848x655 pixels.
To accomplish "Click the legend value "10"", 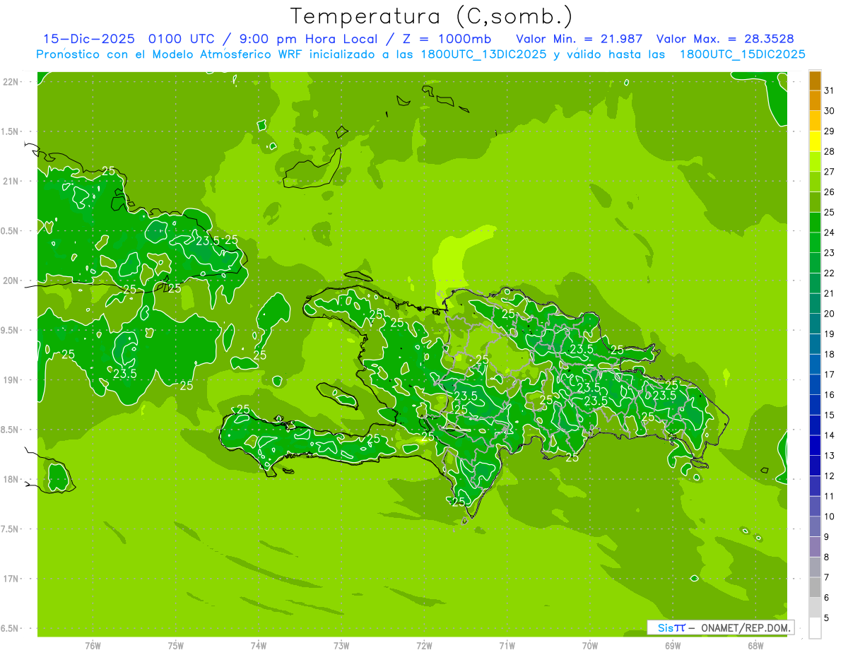I will pos(829,517).
